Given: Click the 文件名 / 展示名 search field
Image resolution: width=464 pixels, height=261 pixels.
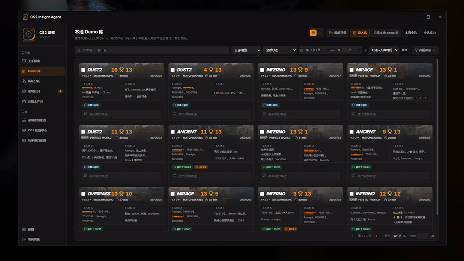Looking at the screenshot, I should 152,50.
